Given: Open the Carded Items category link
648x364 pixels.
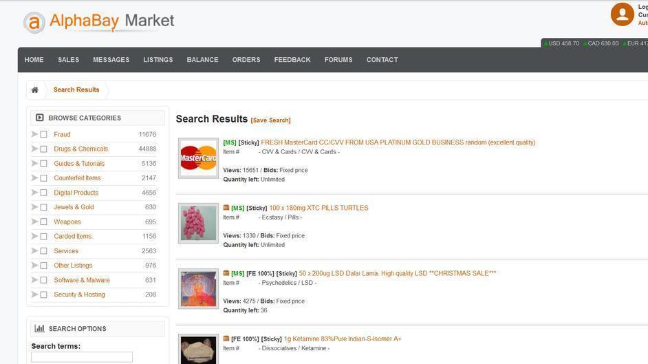Looking at the screenshot, I should 73,236.
